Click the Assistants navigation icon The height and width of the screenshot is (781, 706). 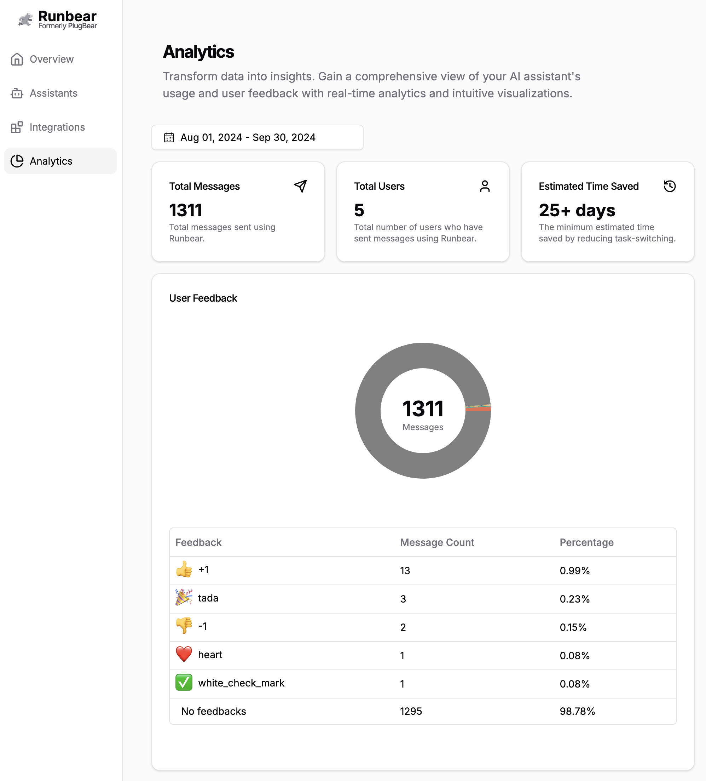point(18,92)
